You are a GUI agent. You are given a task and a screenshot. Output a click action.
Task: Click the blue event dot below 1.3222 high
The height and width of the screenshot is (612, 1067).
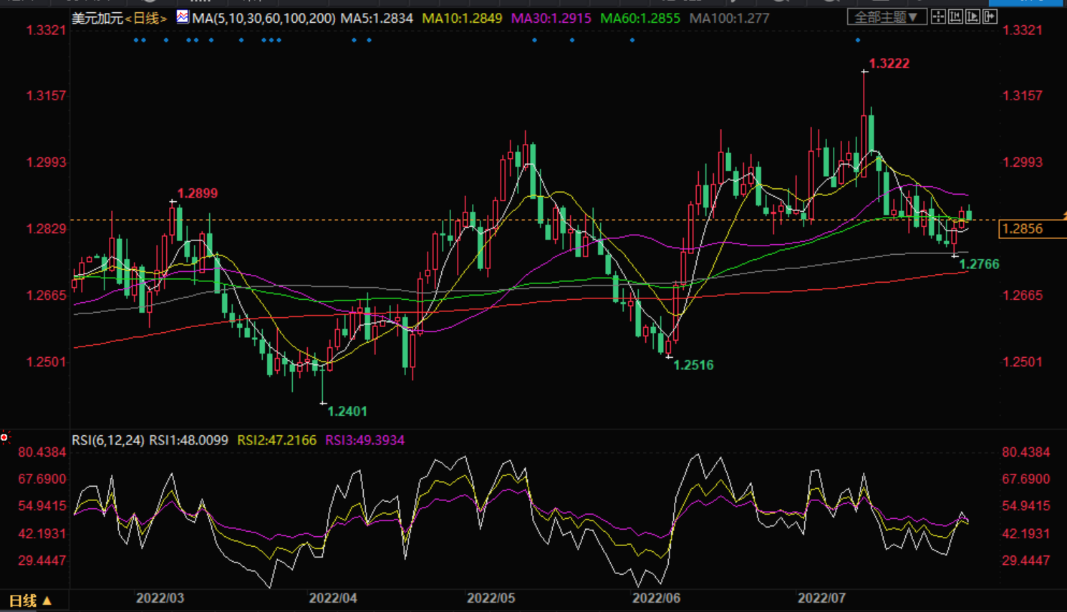(857, 40)
